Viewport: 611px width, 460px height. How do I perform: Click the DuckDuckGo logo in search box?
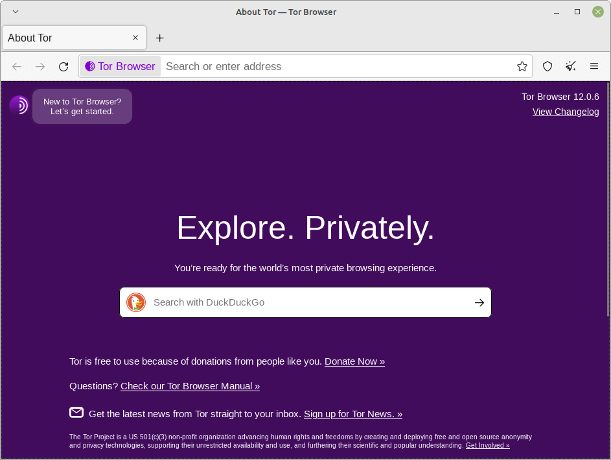click(136, 302)
